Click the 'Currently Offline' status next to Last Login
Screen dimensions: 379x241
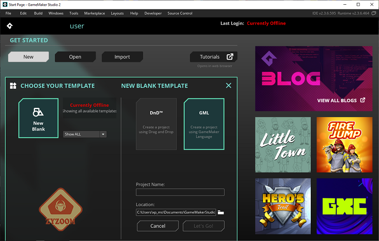click(x=266, y=23)
